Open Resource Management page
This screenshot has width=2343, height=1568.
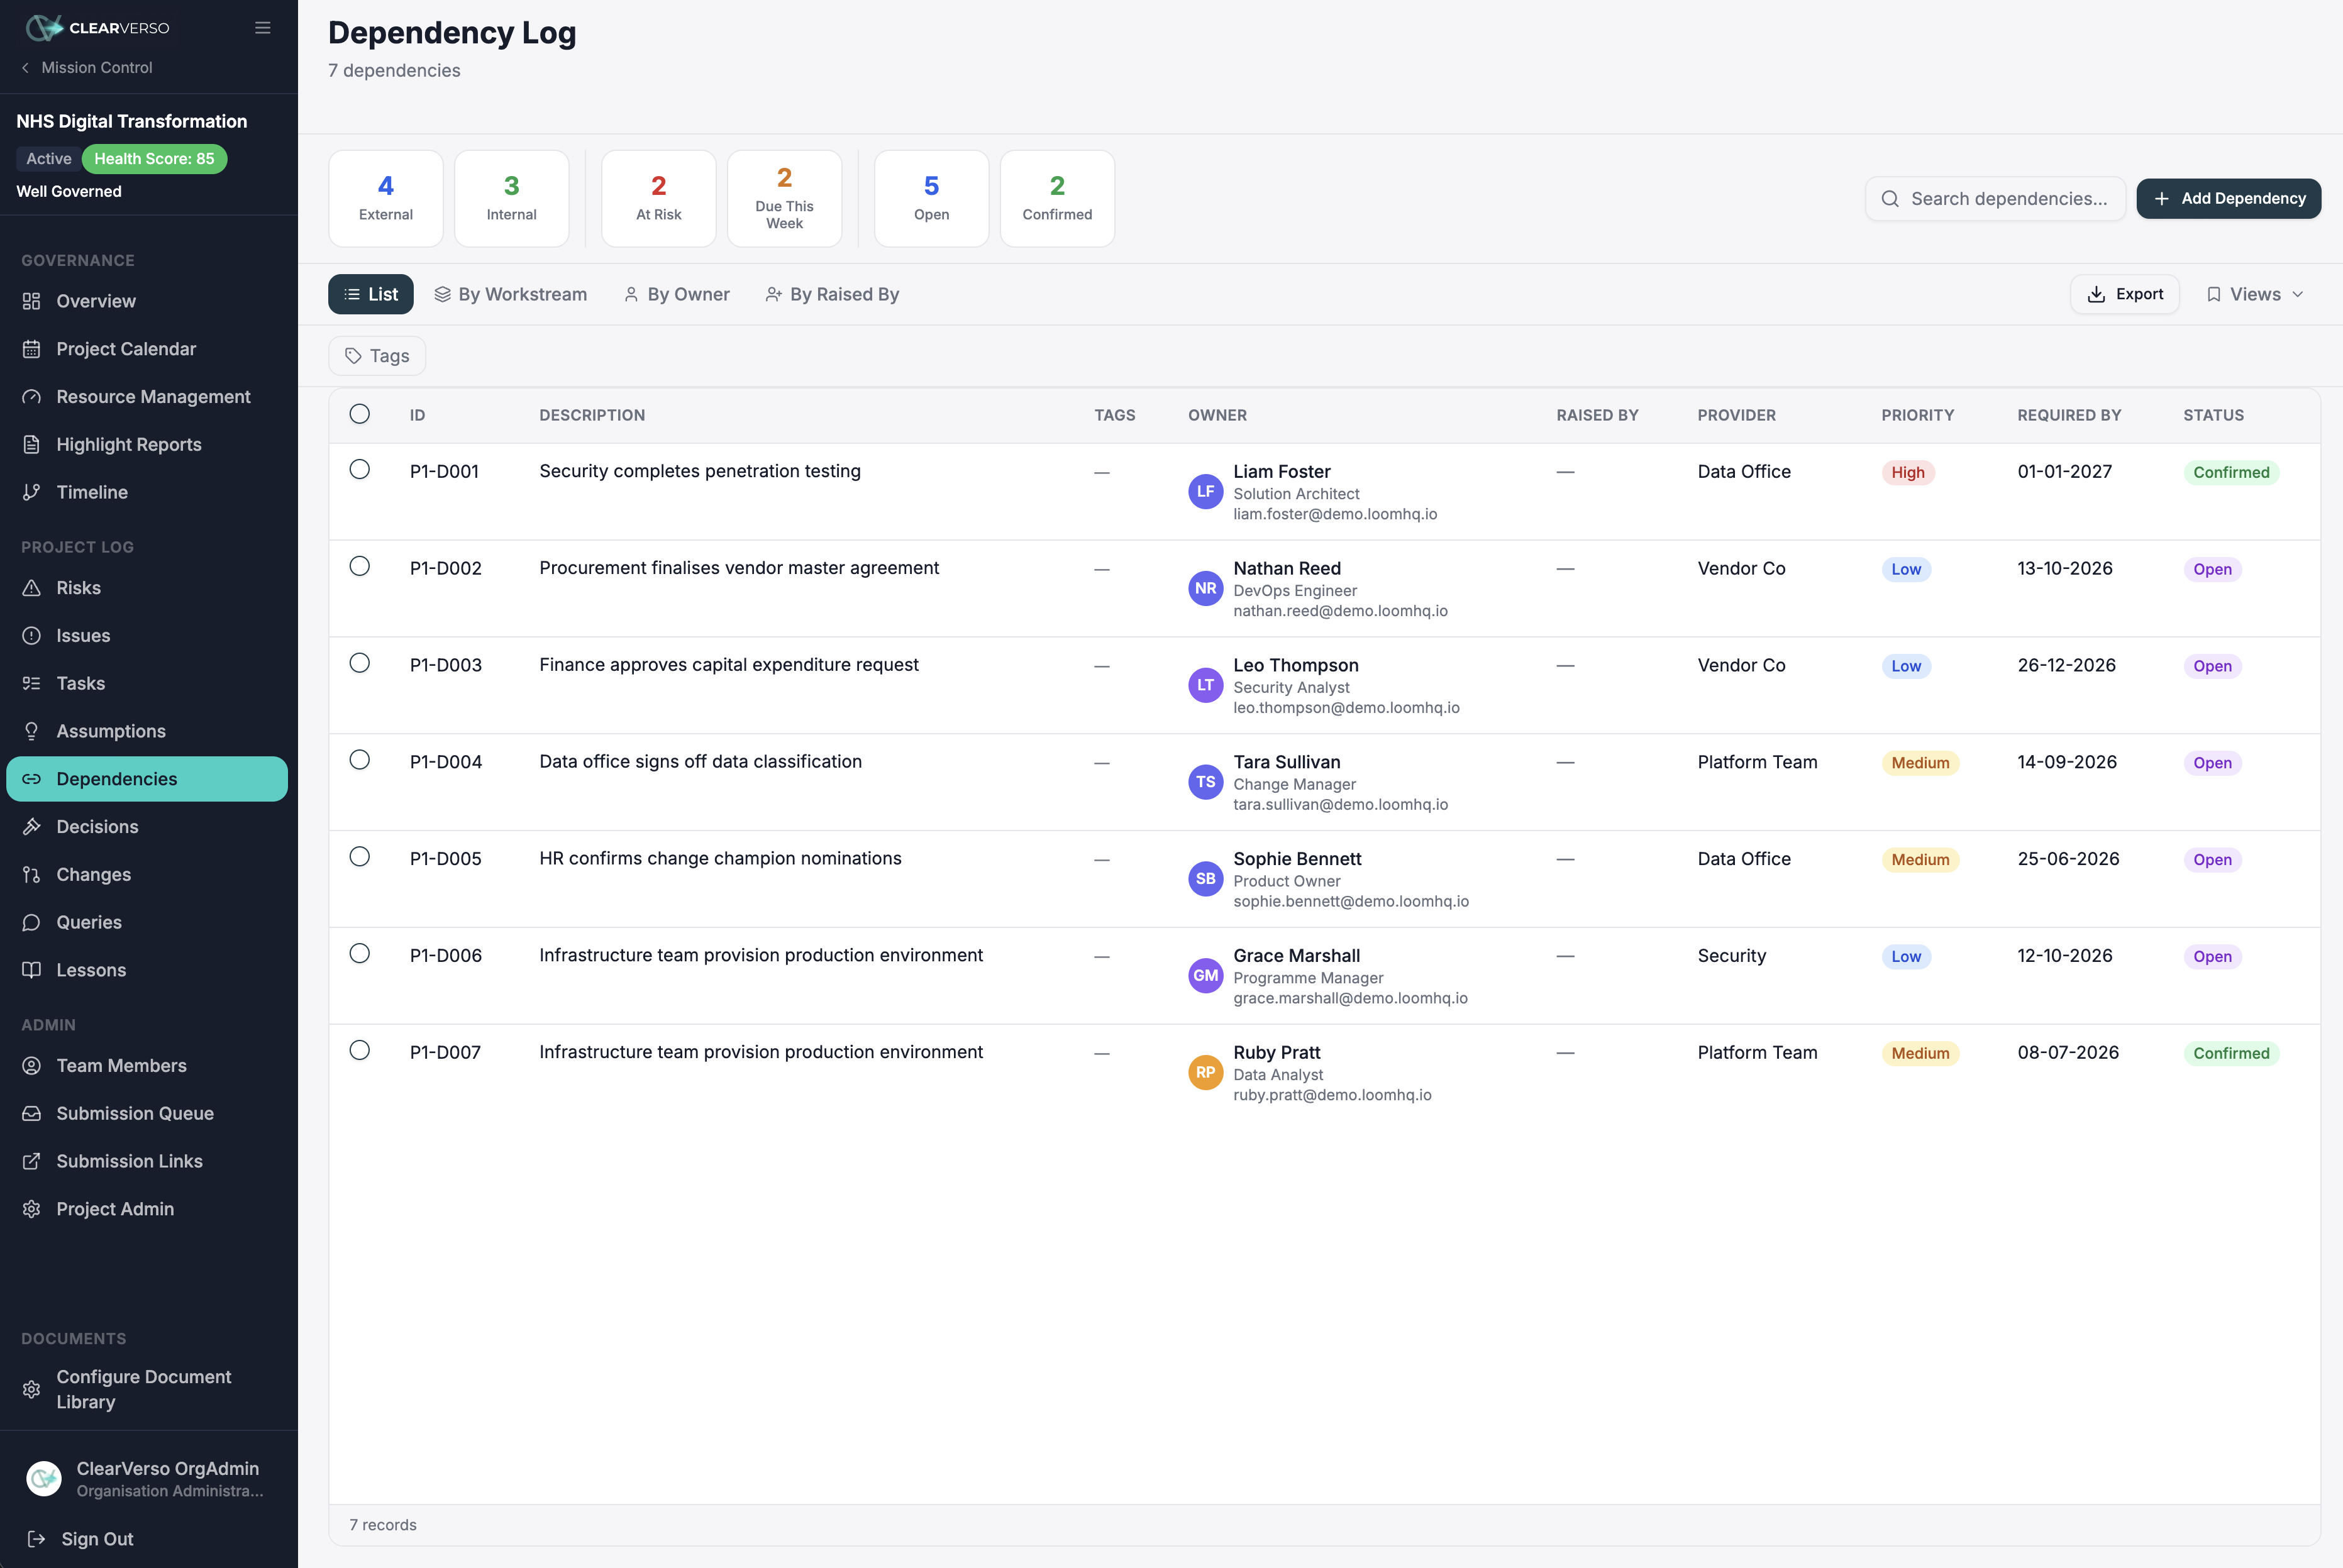tap(146, 397)
